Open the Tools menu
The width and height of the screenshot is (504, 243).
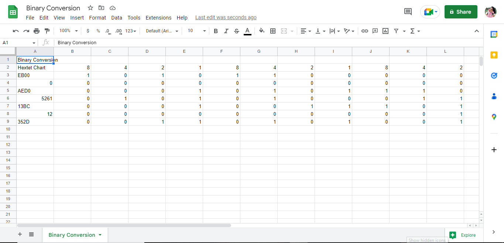(x=134, y=18)
